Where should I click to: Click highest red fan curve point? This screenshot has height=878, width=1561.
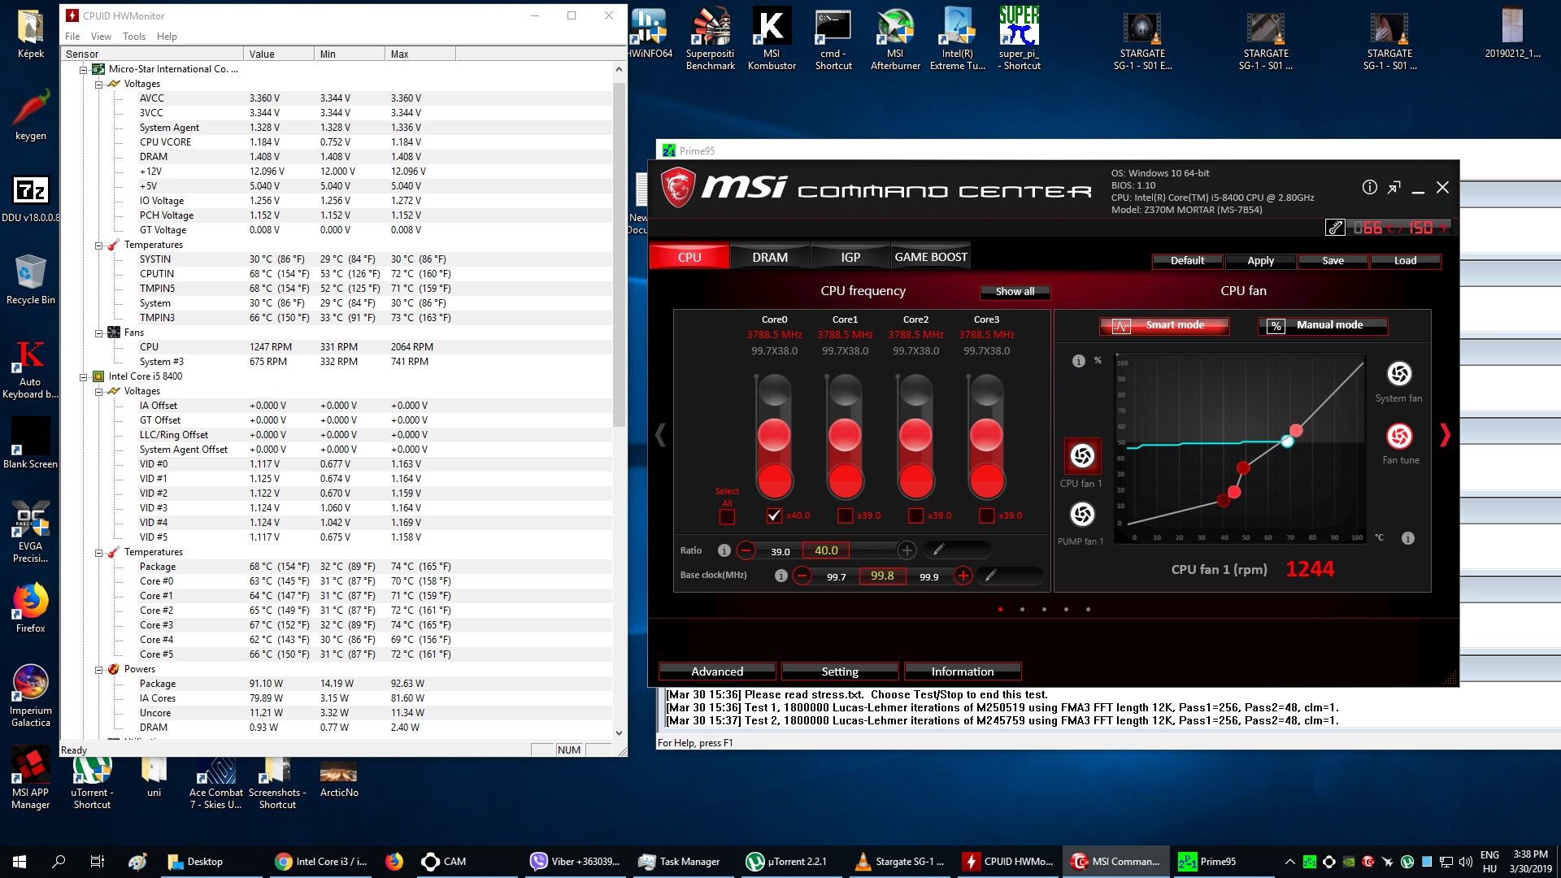coord(1296,430)
